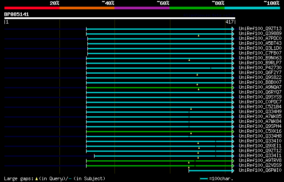The image size is (284, 182).
Task: Choose the UniRef100_Q6F2Y7 label
Action: coord(260,73)
